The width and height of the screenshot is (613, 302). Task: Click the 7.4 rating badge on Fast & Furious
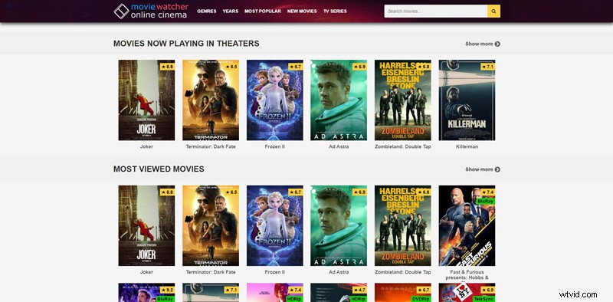(x=488, y=192)
